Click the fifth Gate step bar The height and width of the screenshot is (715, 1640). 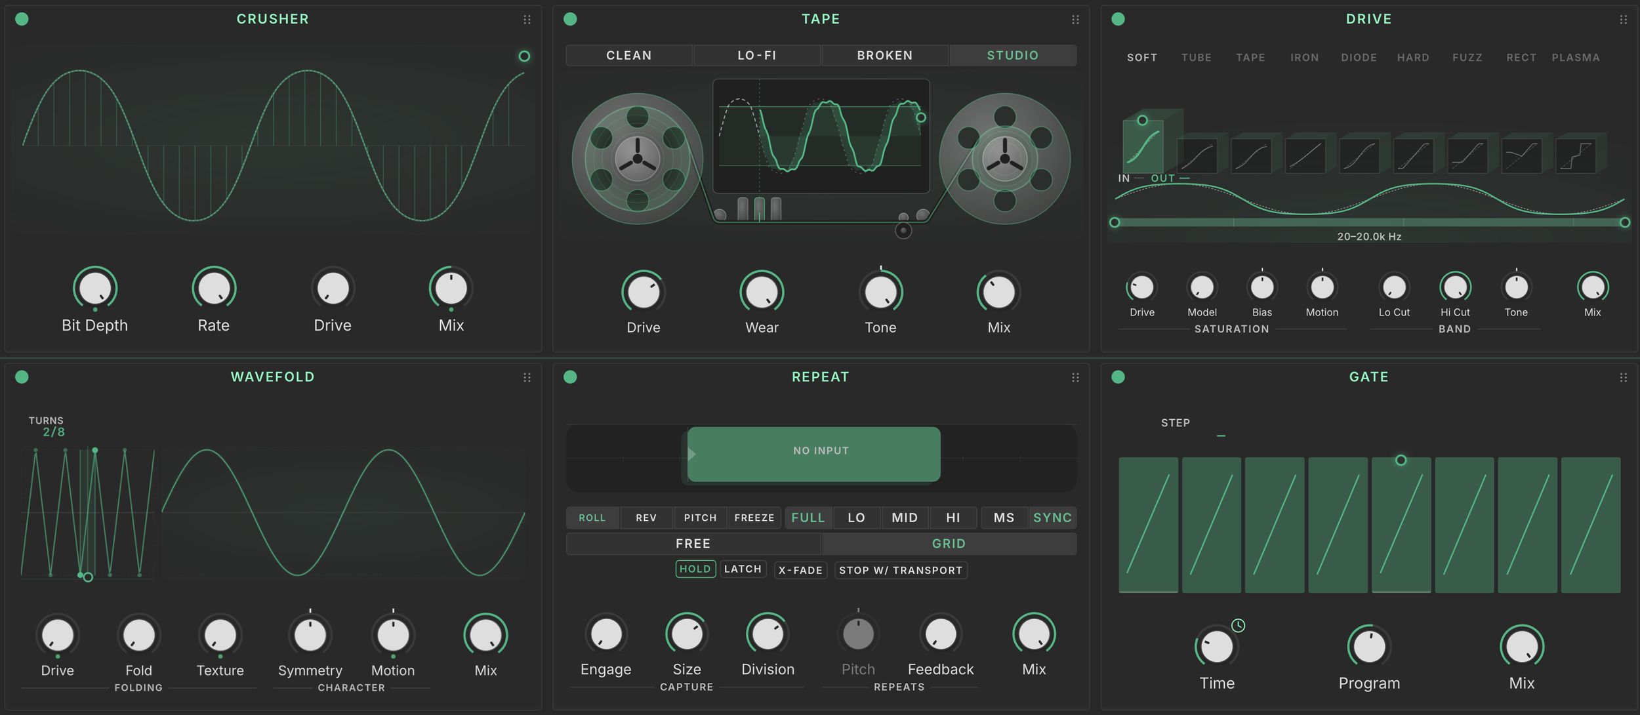(1401, 525)
